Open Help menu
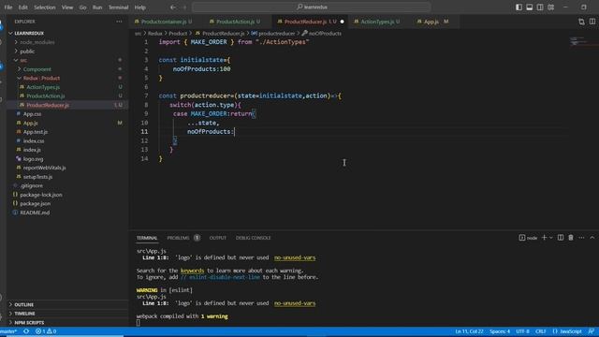599x337 pixels. coord(139,7)
